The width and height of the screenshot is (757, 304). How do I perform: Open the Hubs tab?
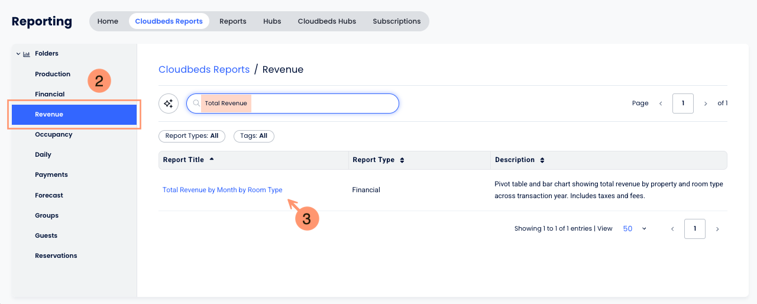click(x=272, y=21)
